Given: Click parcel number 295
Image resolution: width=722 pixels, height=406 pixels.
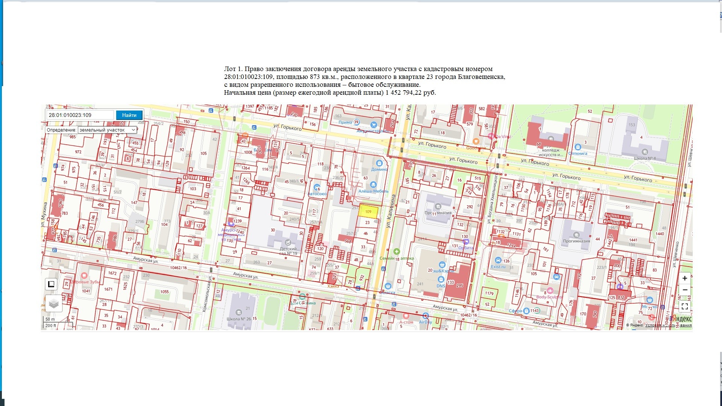Looking at the screenshot, I should coord(460,285).
